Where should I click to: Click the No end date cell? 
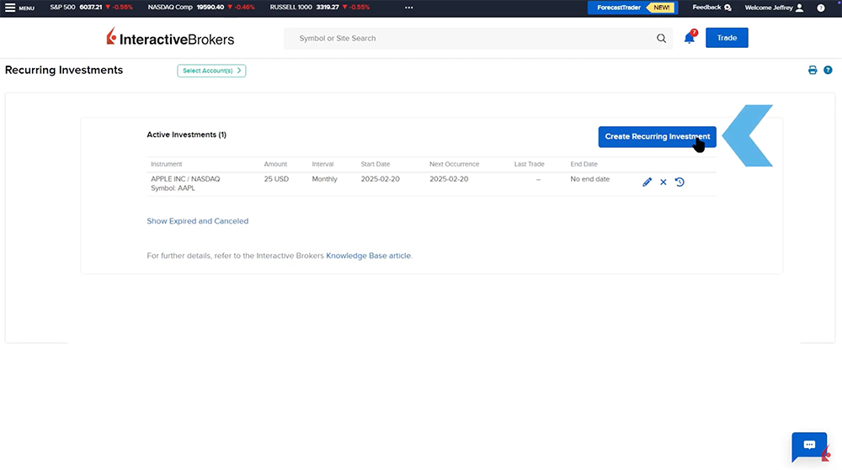pos(589,179)
